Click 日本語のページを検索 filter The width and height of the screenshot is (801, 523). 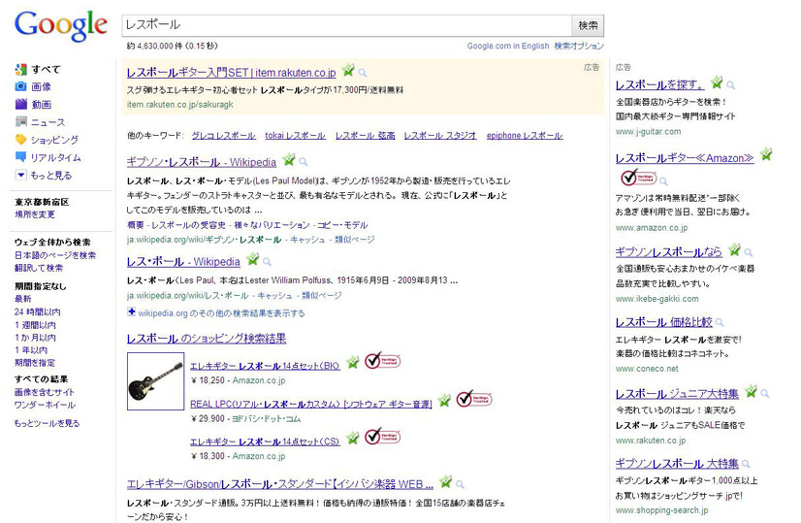click(x=55, y=255)
